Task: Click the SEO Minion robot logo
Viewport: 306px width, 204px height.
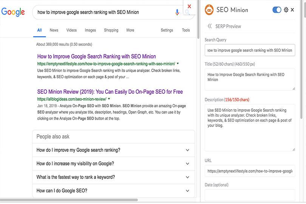Action: [x=209, y=10]
